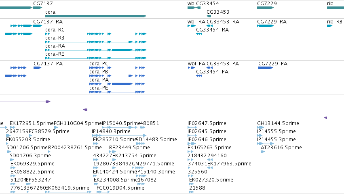Open EST SD01706.5prime
This screenshot has width=344, height=194.
click(x=27, y=148)
